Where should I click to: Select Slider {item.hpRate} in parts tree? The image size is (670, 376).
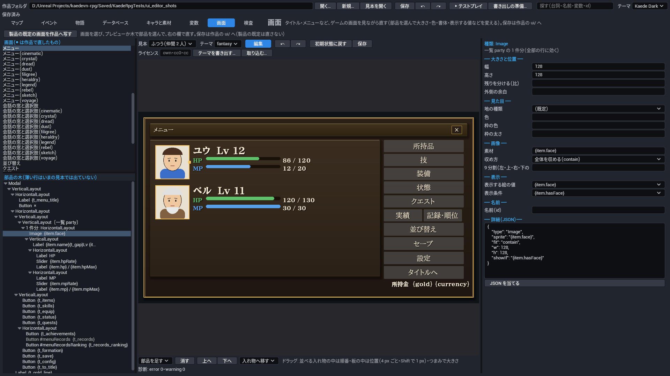pos(67,261)
